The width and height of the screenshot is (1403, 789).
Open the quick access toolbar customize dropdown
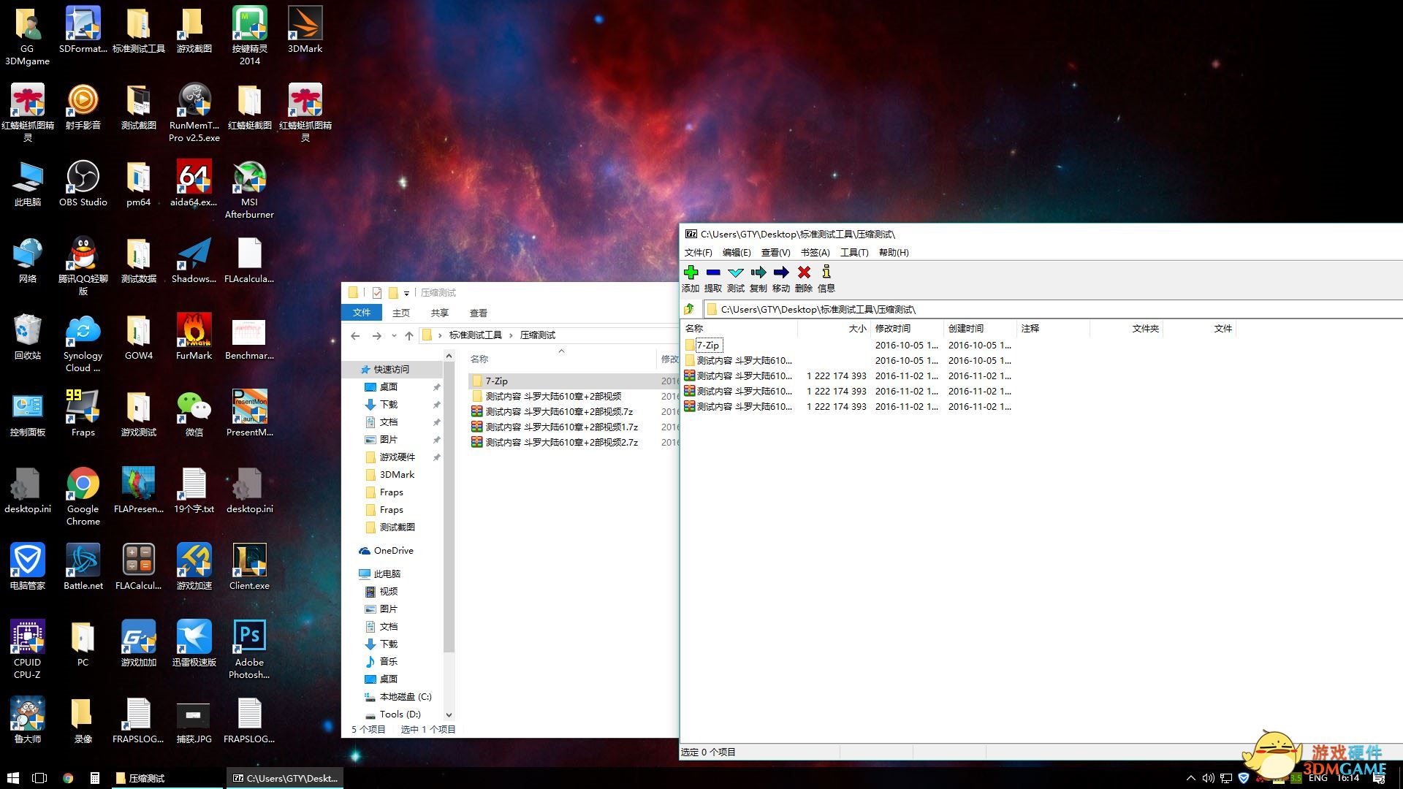(x=406, y=293)
